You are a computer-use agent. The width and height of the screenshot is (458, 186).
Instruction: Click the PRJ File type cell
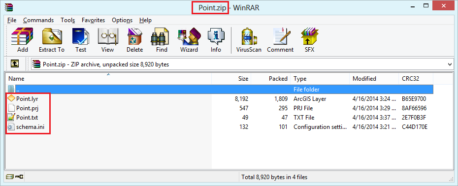coord(303,108)
